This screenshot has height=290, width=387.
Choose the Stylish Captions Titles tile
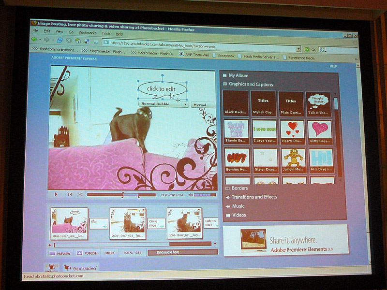pos(263,103)
